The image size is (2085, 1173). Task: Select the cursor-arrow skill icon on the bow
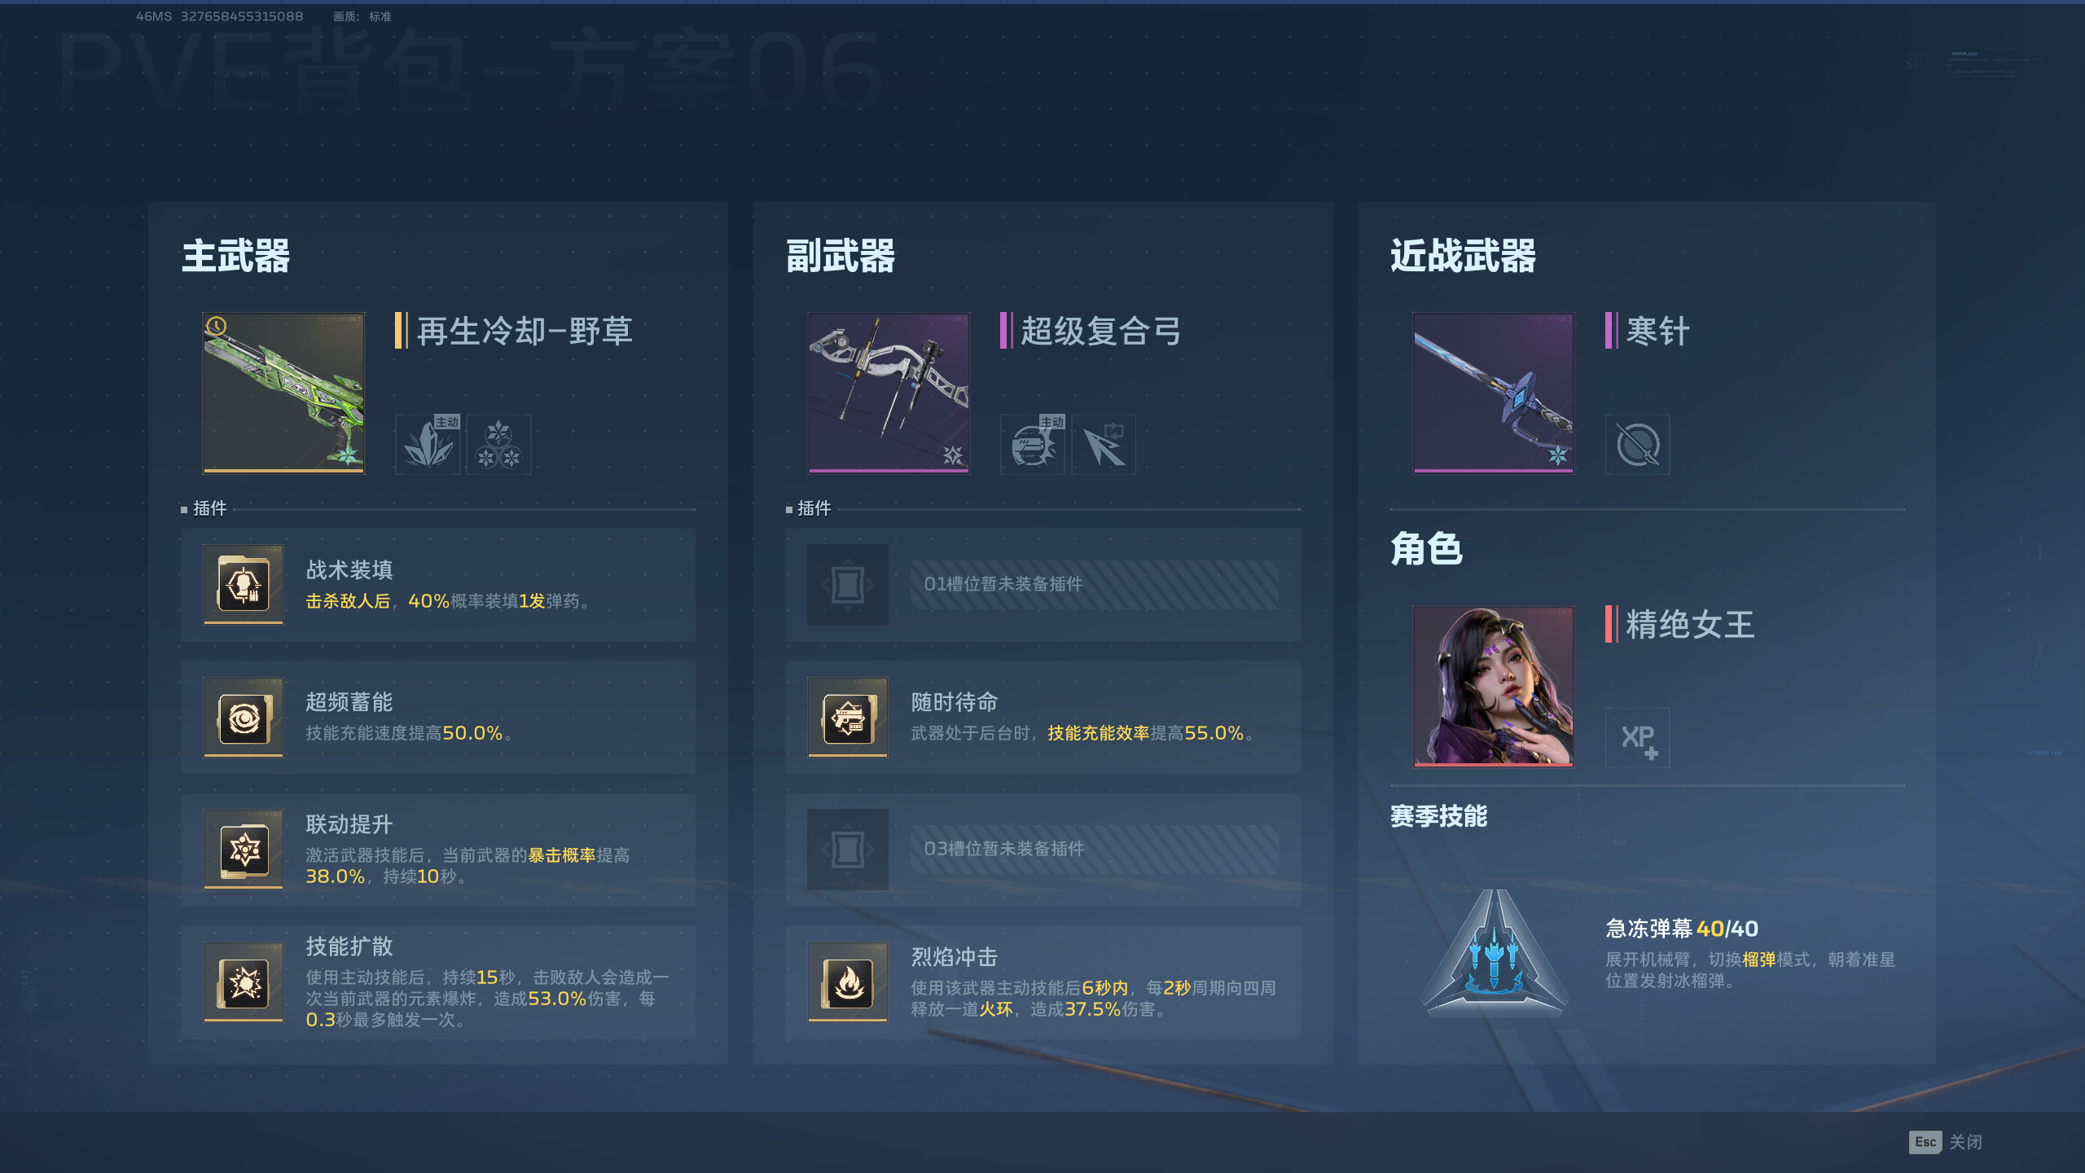[x=1104, y=444]
